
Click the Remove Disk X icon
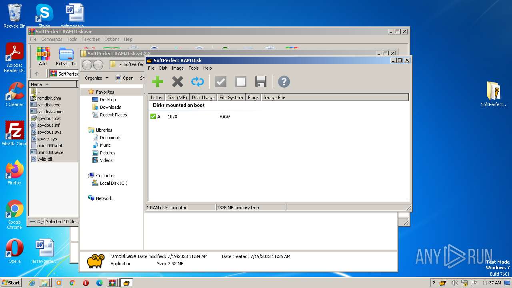pyautogui.click(x=178, y=82)
